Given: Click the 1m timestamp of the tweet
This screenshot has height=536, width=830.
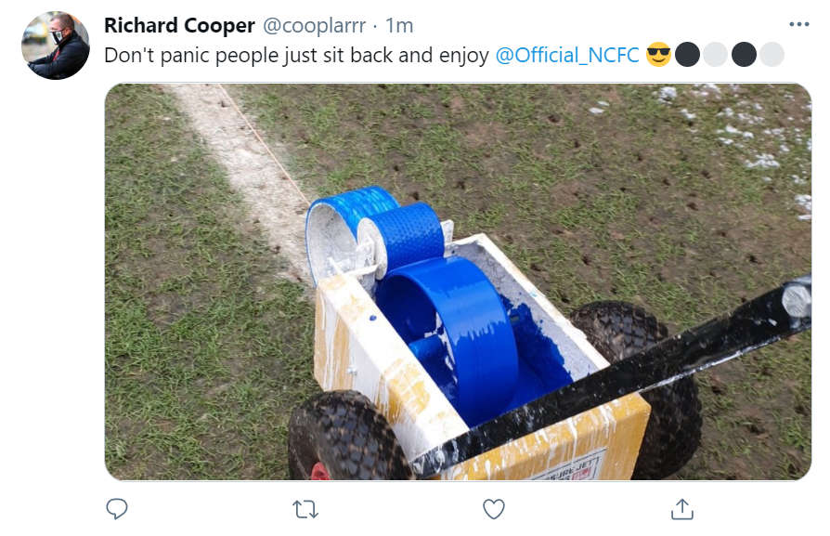Looking at the screenshot, I should [x=399, y=25].
